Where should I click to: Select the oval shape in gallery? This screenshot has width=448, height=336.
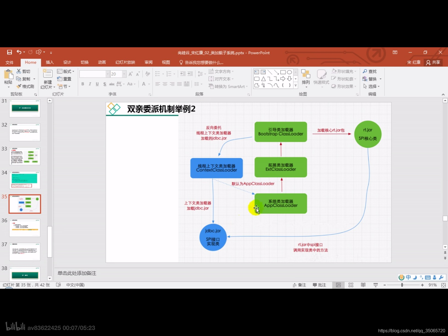pos(289,72)
